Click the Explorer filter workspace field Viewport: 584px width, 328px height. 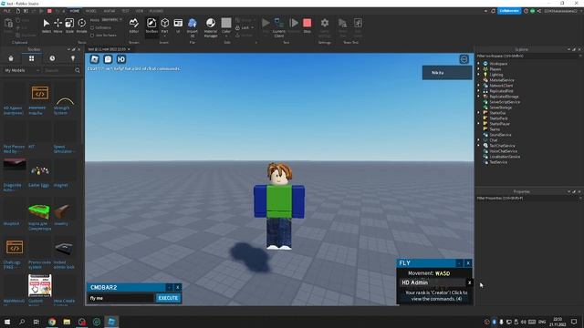[x=529, y=56]
